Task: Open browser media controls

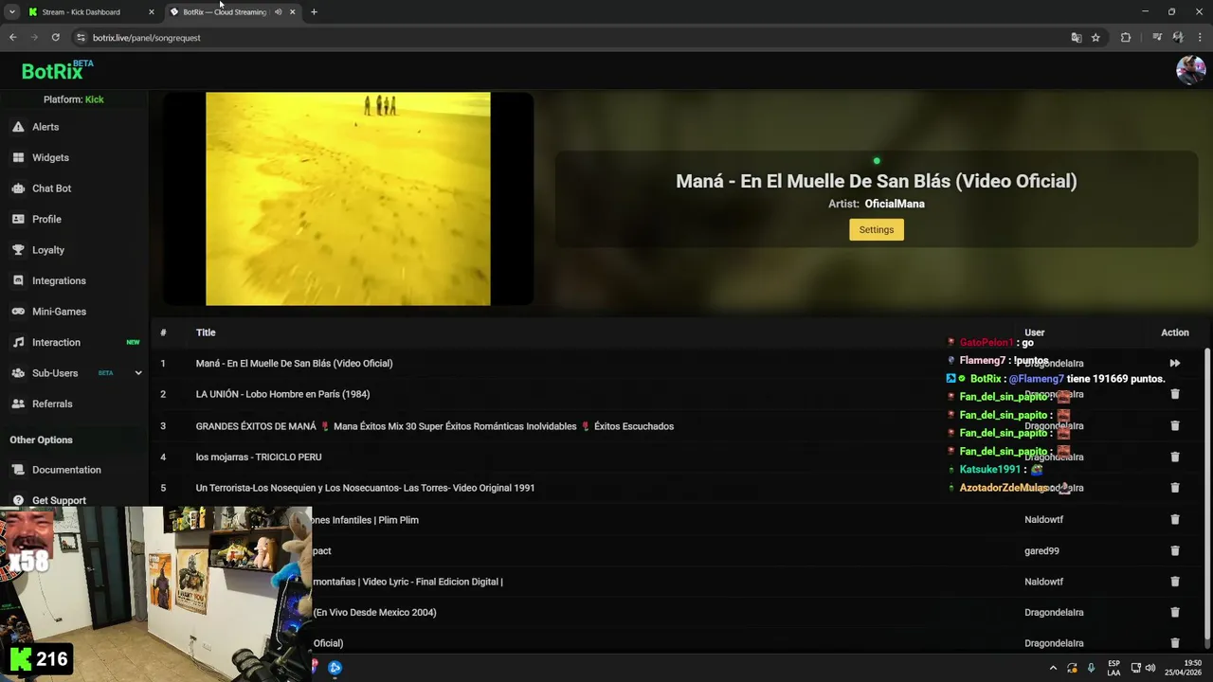Action: tap(1157, 38)
